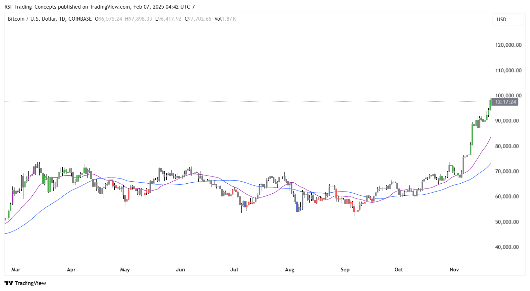Image resolution: width=530 pixels, height=291 pixels.
Task: Click the Bitcoin / U.S. Dollar symbol title
Action: click(x=50, y=19)
